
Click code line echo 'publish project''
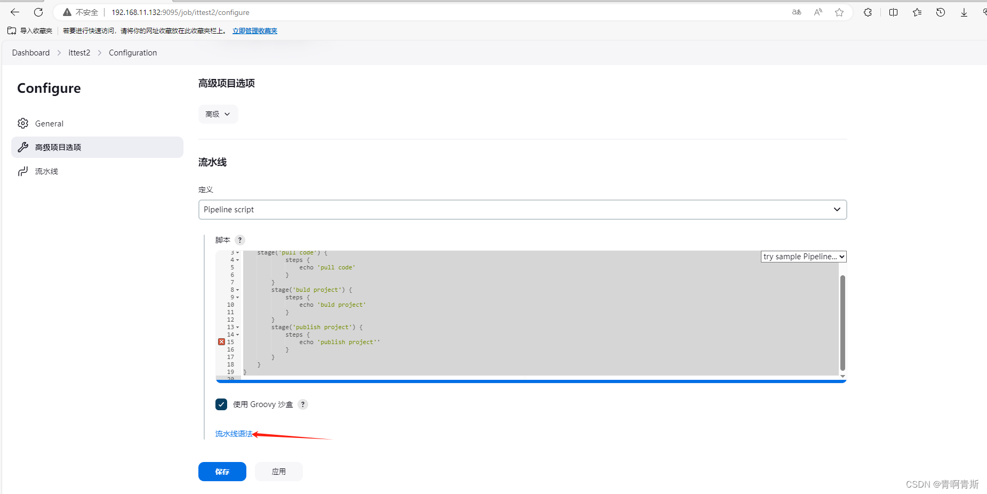340,342
